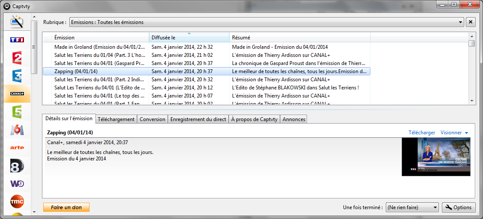This screenshot has height=219, width=483.
Task: Expand the Visionner dropdown arrow
Action: [466, 133]
